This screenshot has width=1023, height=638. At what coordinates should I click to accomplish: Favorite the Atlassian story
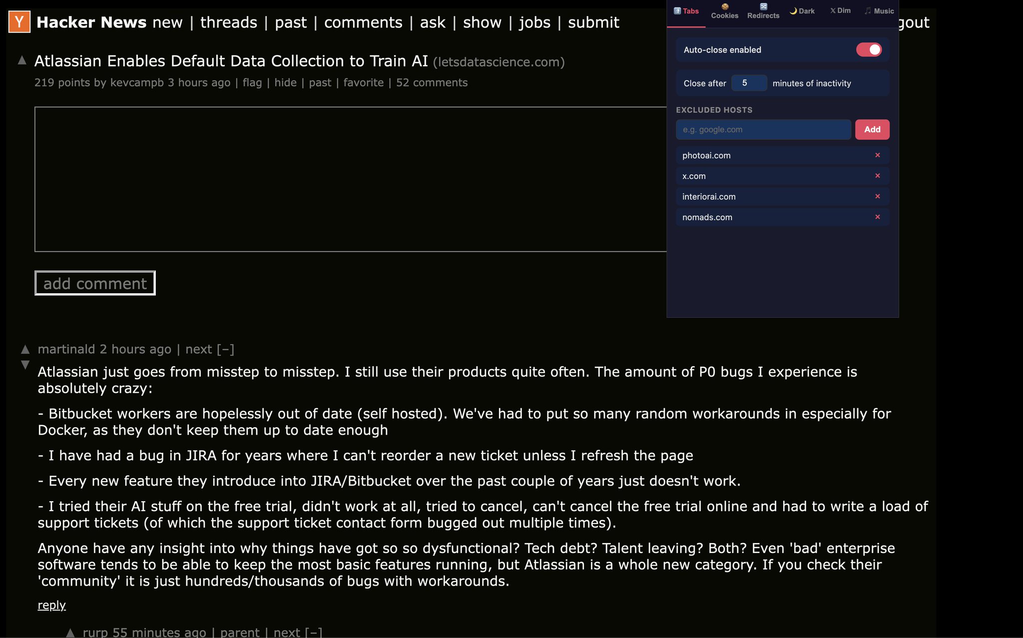click(364, 82)
